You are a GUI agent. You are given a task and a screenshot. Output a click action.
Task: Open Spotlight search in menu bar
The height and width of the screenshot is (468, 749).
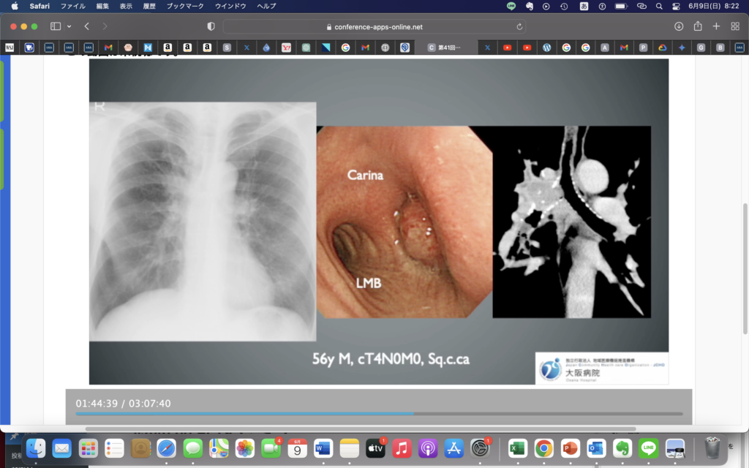tap(659, 6)
